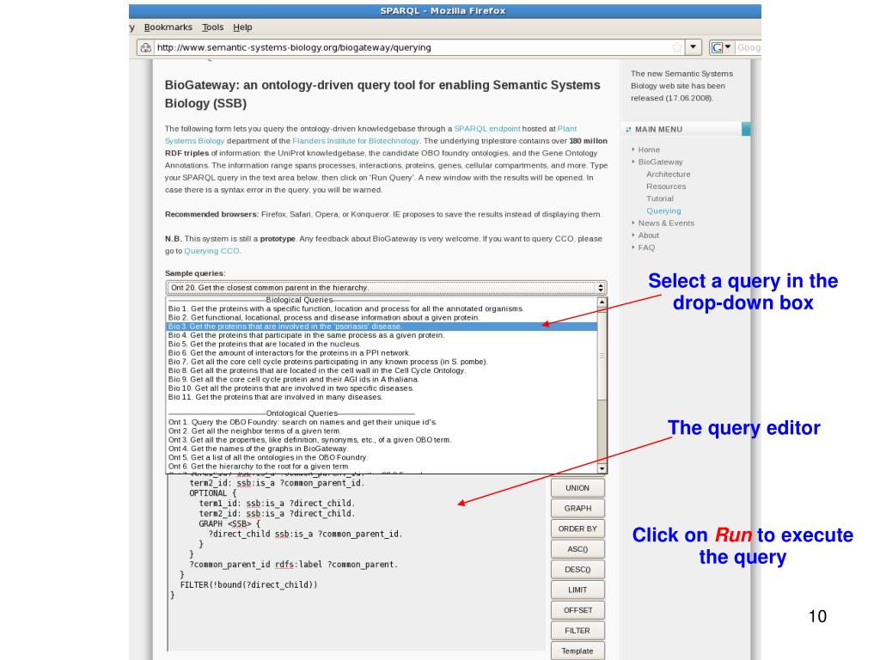Image resolution: width=880 pixels, height=660 pixels.
Task: Click into the URL address field
Action: click(412, 48)
